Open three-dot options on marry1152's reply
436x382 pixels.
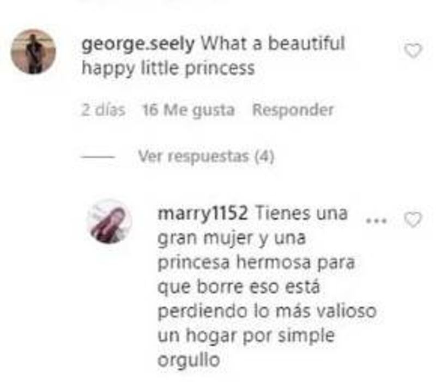[x=376, y=221]
